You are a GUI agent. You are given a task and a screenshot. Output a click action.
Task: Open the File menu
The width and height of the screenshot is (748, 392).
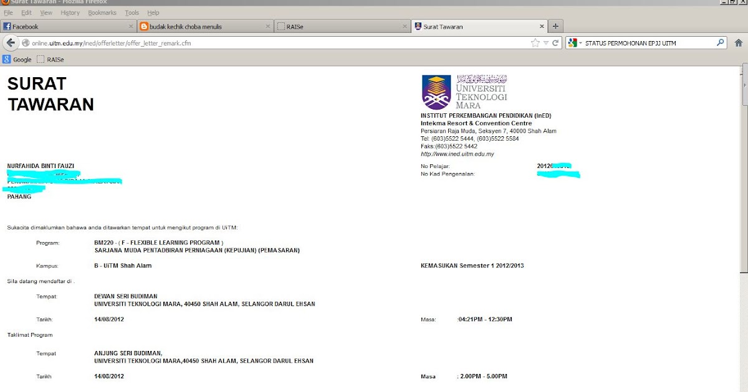point(8,12)
